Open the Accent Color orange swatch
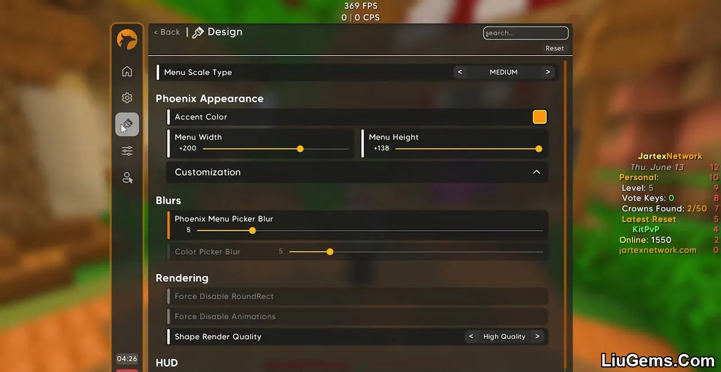The height and width of the screenshot is (372, 721). click(540, 117)
